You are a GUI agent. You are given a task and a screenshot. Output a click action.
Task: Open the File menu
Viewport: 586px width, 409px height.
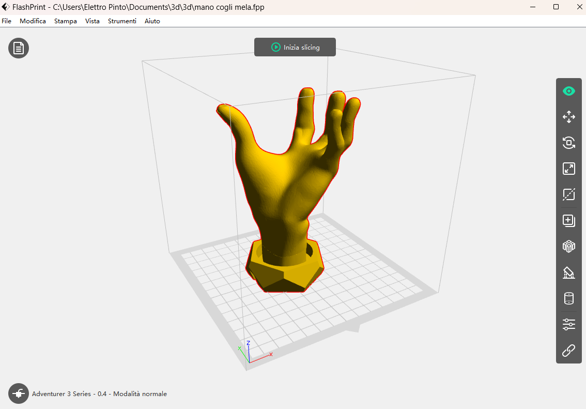tap(6, 21)
